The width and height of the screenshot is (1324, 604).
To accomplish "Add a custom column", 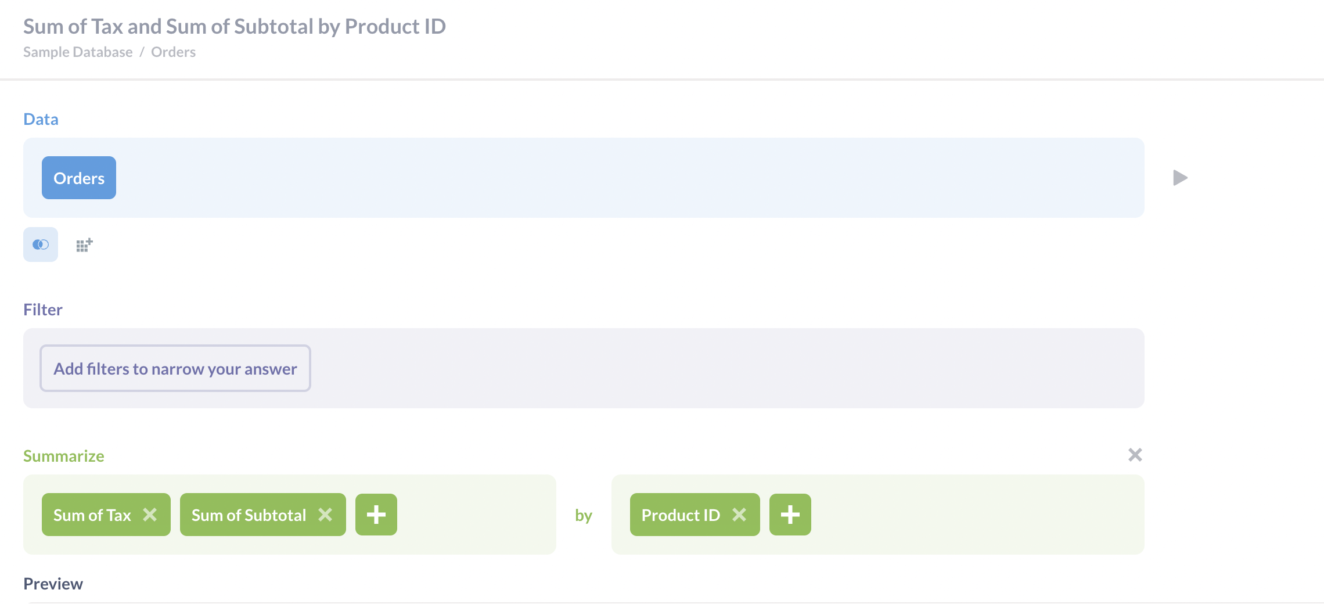I will pyautogui.click(x=84, y=244).
